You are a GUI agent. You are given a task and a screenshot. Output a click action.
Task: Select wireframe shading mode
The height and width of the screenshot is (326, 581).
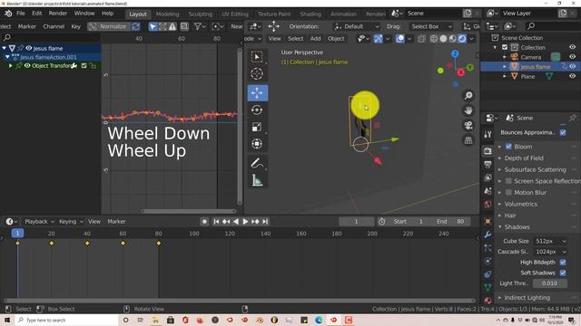click(x=434, y=39)
